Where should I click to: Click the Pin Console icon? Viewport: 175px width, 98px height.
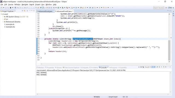[x=157, y=67]
